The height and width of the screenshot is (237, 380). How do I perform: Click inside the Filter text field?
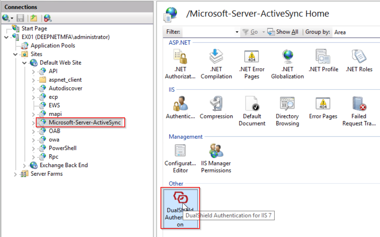(x=208, y=32)
